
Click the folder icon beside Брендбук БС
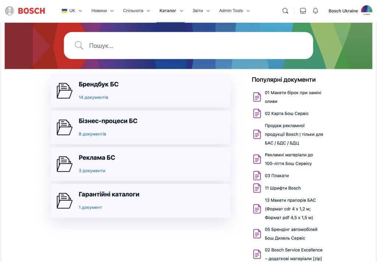pos(64,91)
